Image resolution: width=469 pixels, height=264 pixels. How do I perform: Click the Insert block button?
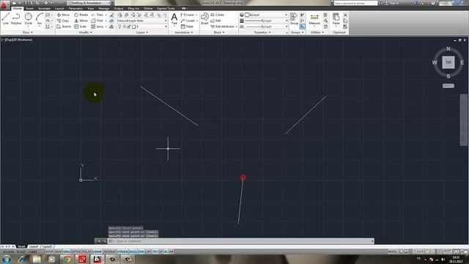pyautogui.click(x=204, y=18)
